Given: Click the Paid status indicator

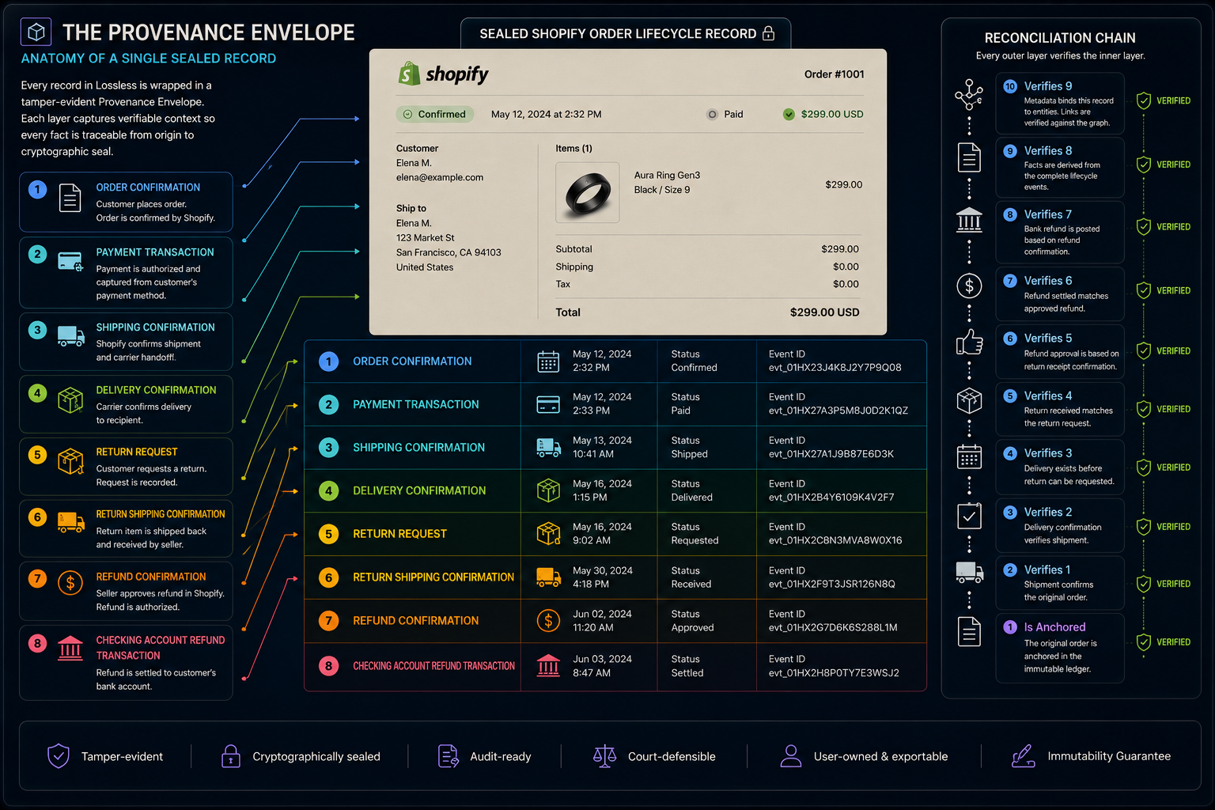Looking at the screenshot, I should [x=725, y=114].
